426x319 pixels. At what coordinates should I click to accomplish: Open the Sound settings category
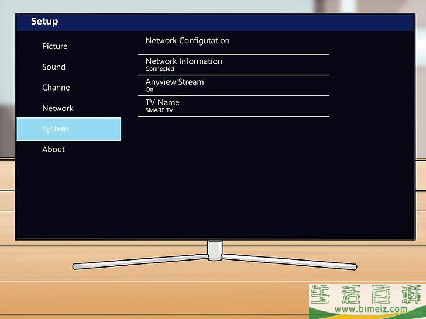point(54,67)
